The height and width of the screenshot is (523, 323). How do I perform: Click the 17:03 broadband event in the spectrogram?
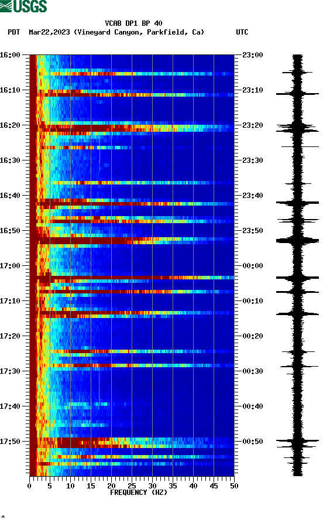132,278
